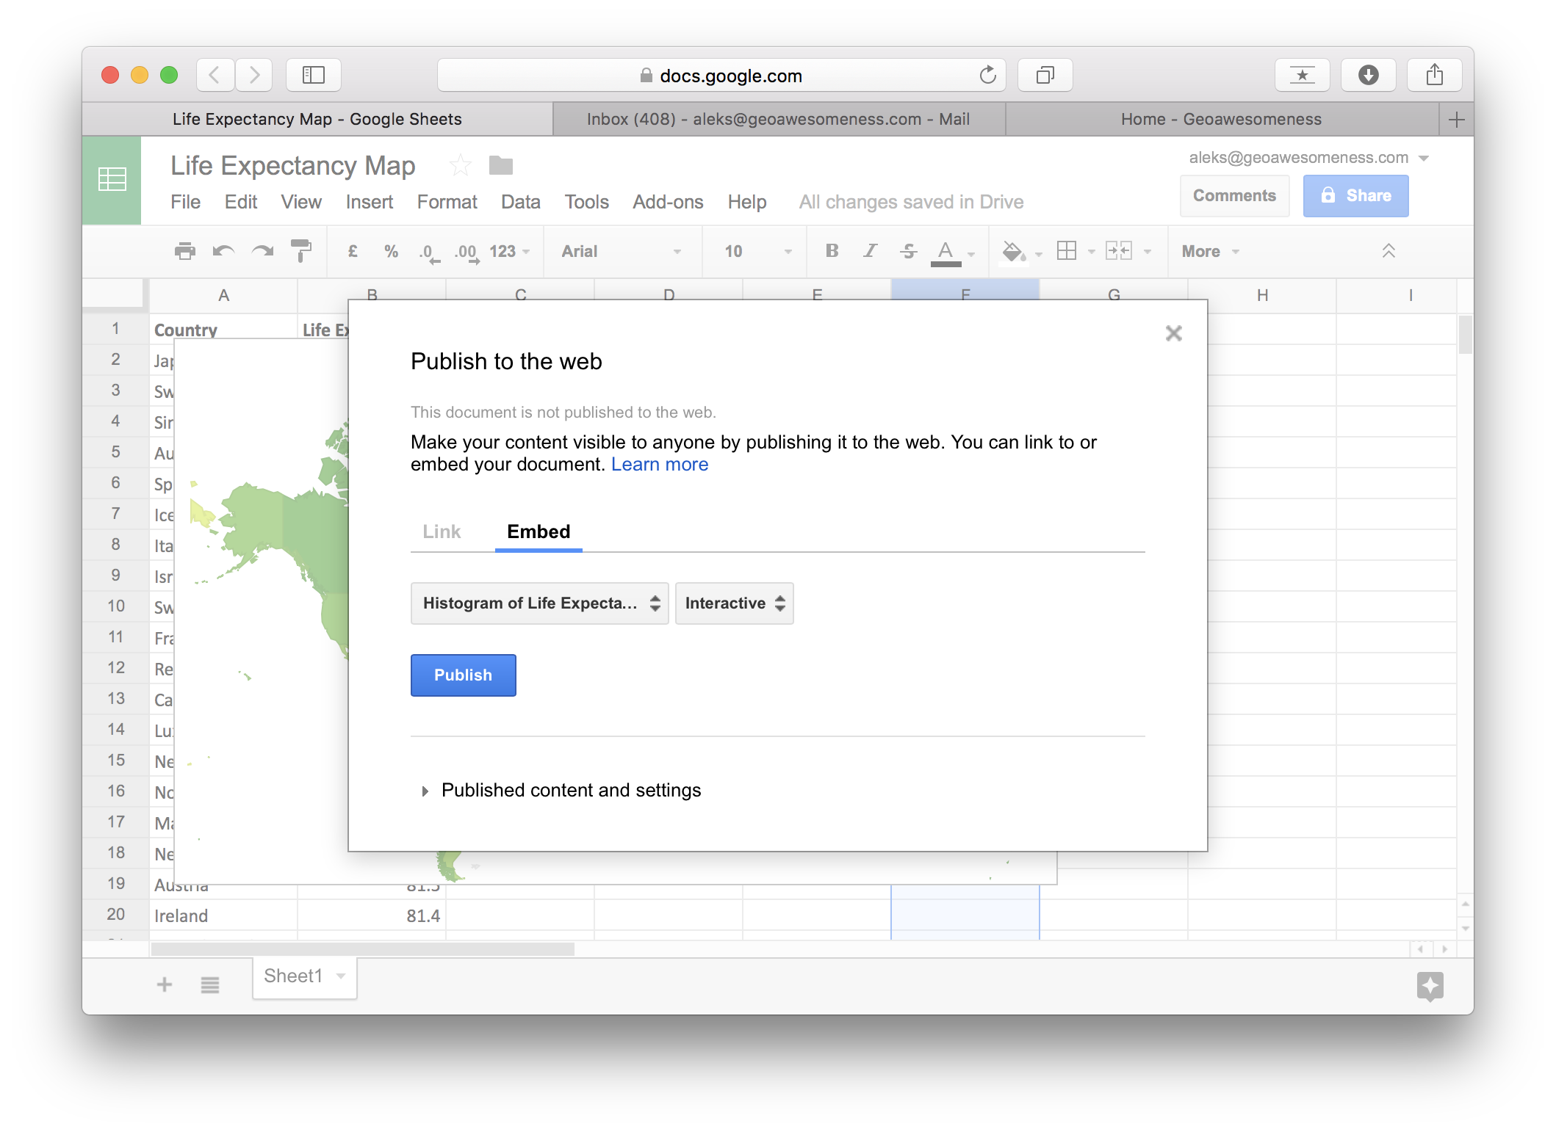Open the Insert menu

tap(369, 202)
